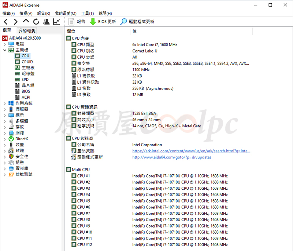Go back with the left arrow toolbar icon
Image resolution: width=293 pixels, height=251 pixels.
[6, 22]
